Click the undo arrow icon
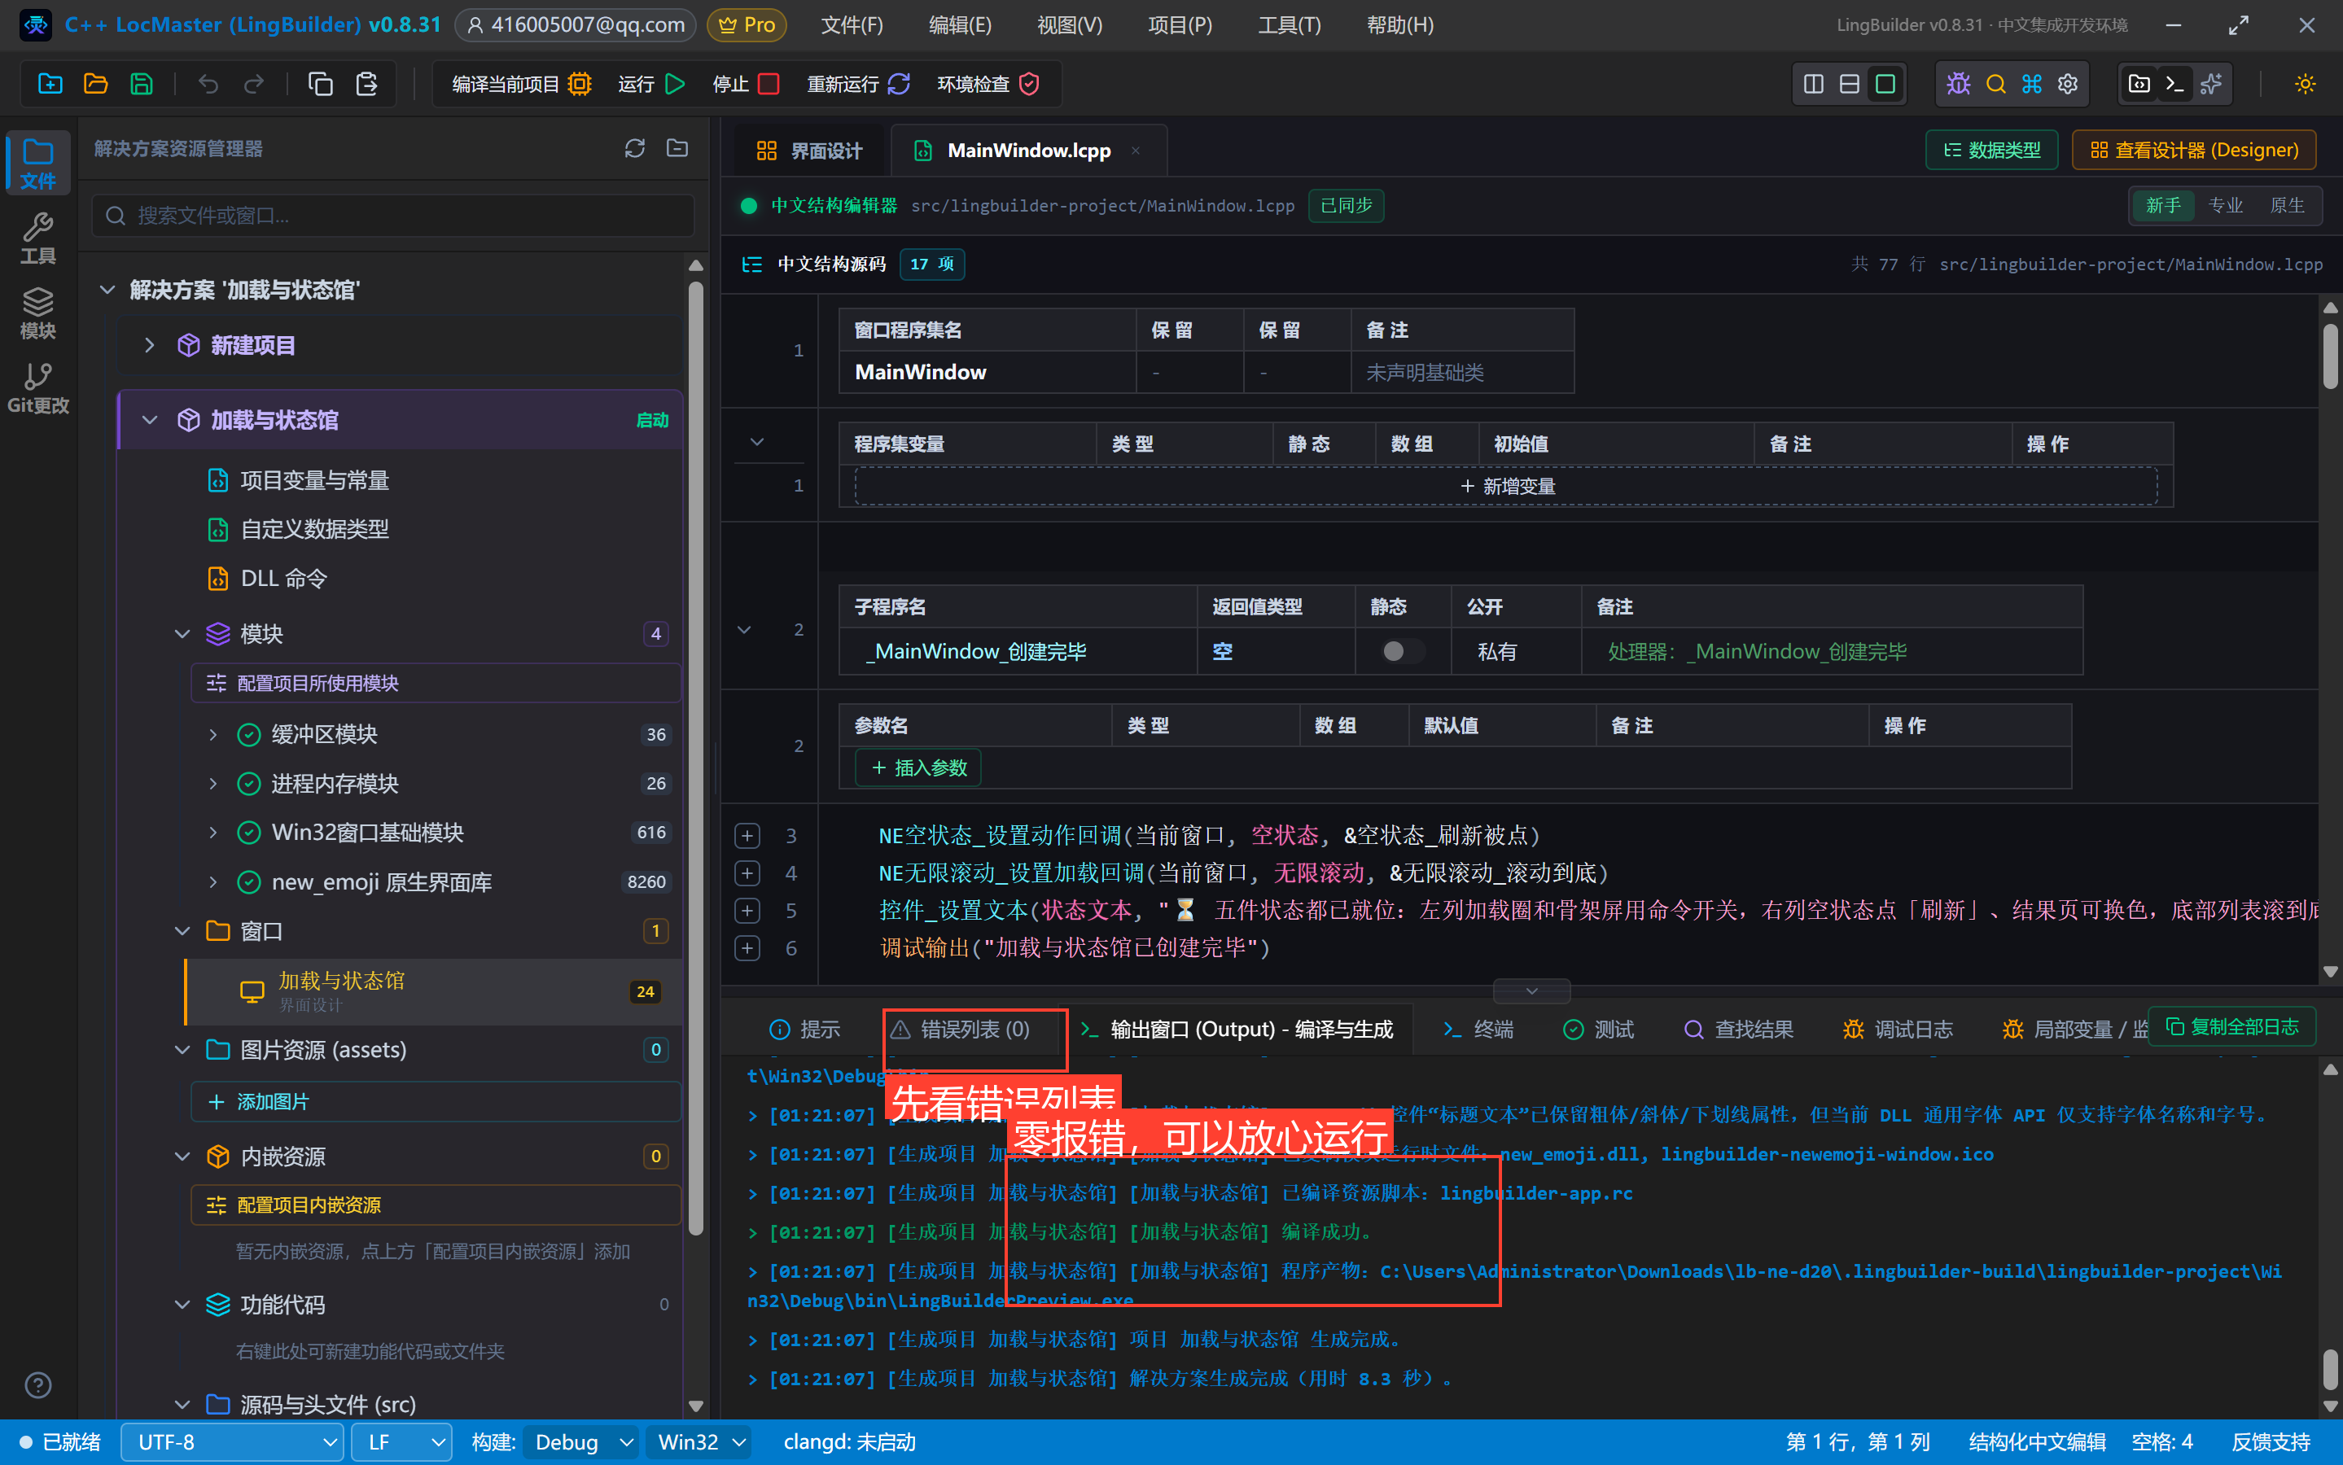This screenshot has height=1465, width=2343. point(208,85)
